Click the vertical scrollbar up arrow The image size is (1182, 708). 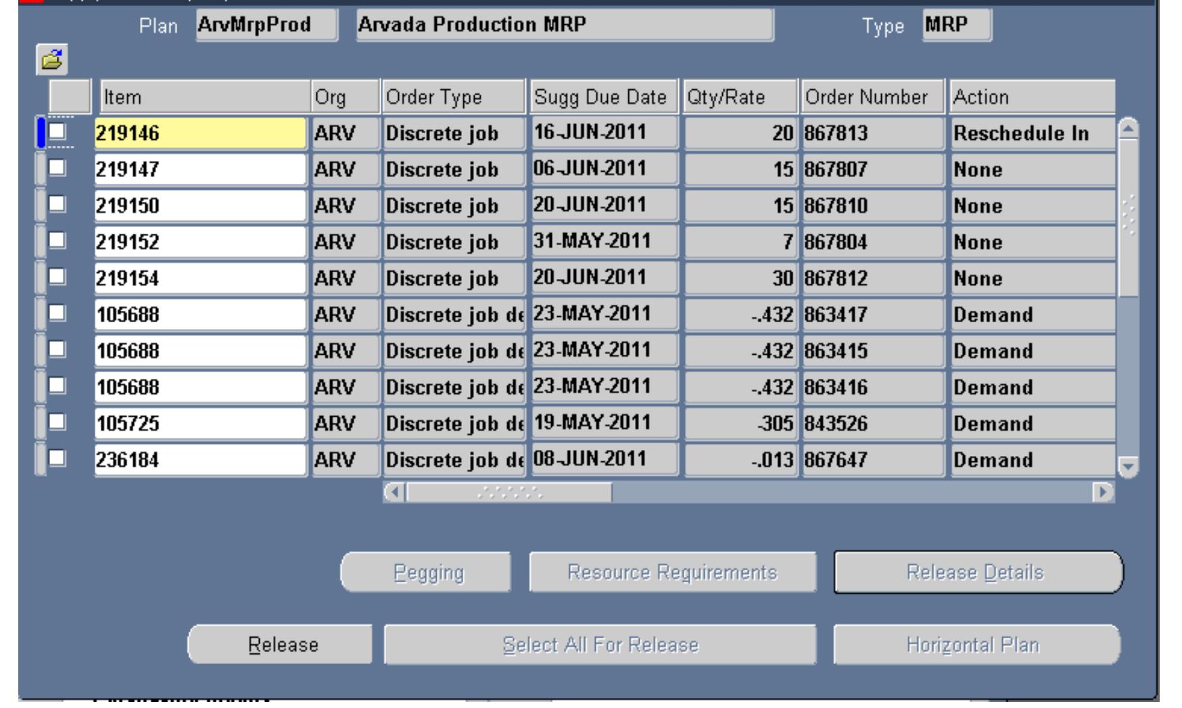[1128, 128]
